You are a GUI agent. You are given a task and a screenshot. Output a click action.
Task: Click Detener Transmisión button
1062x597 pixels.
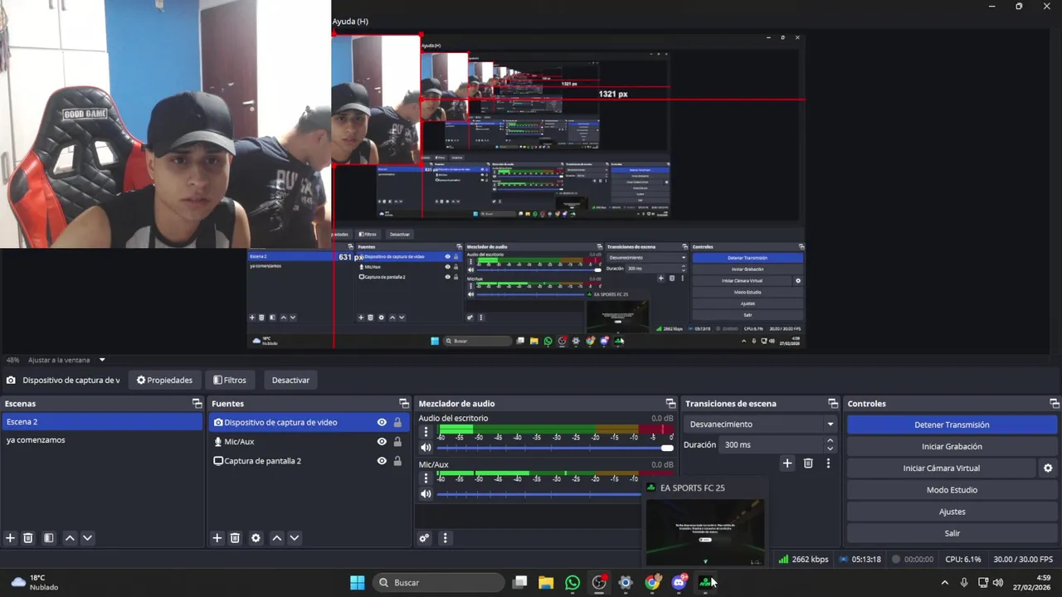952,425
